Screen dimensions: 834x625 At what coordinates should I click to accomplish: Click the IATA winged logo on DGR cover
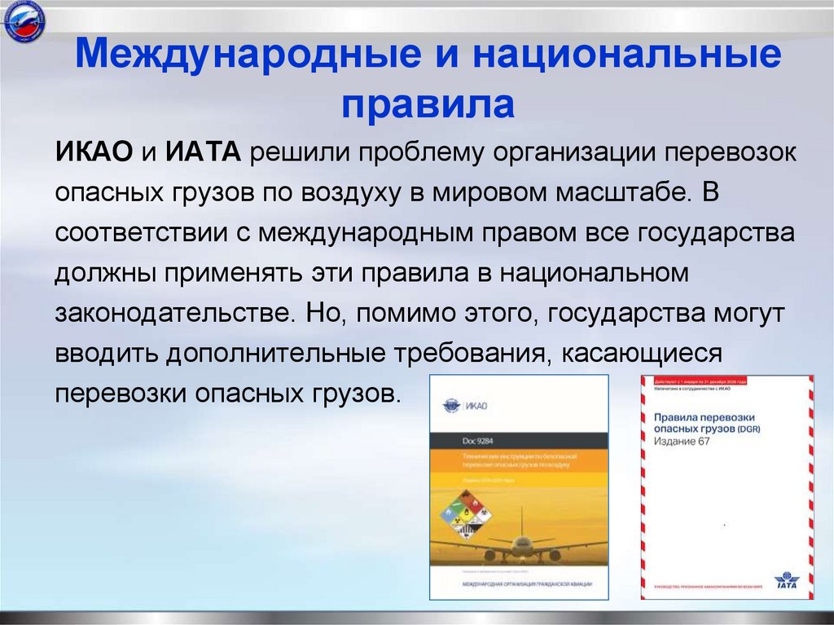[x=786, y=581]
